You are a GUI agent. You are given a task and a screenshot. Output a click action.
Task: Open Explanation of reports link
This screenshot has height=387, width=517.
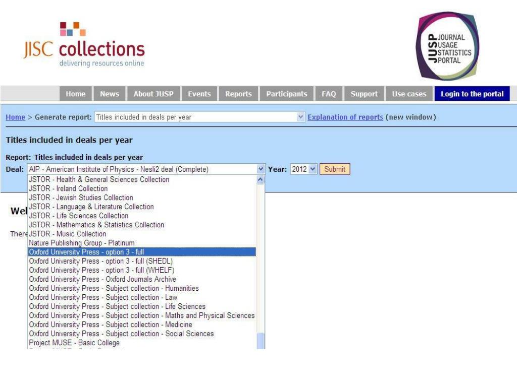click(x=345, y=117)
